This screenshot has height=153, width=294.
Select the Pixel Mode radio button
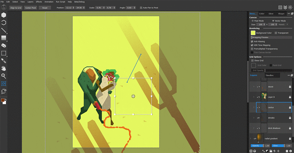253,21
